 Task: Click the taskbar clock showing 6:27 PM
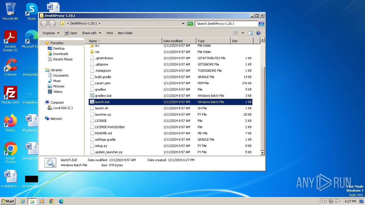pos(350,201)
